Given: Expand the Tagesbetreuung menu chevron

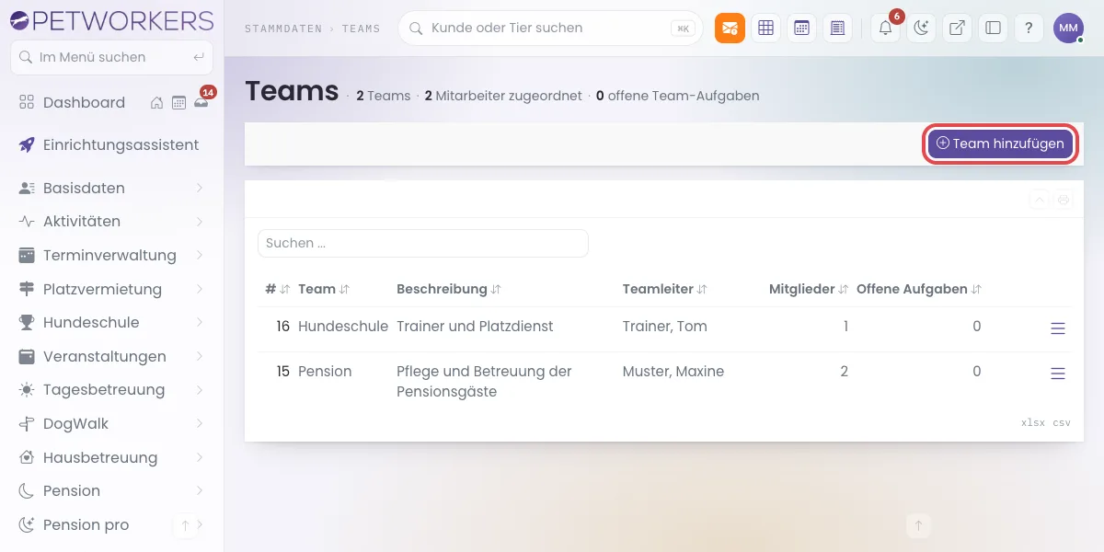Looking at the screenshot, I should coord(200,390).
